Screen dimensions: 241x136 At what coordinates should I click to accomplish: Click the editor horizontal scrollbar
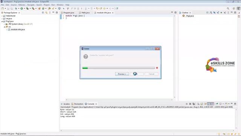(x=119, y=100)
